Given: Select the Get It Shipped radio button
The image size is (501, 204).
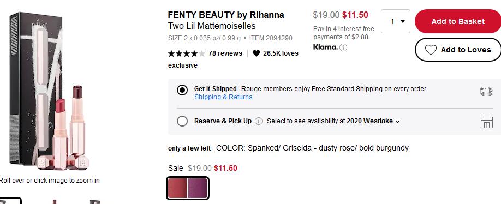Looking at the screenshot, I should click(182, 91).
